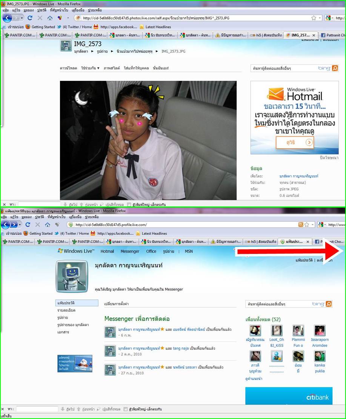Toggle match case checkbox in top window
This screenshot has height=419, width=346.
[x=129, y=205]
